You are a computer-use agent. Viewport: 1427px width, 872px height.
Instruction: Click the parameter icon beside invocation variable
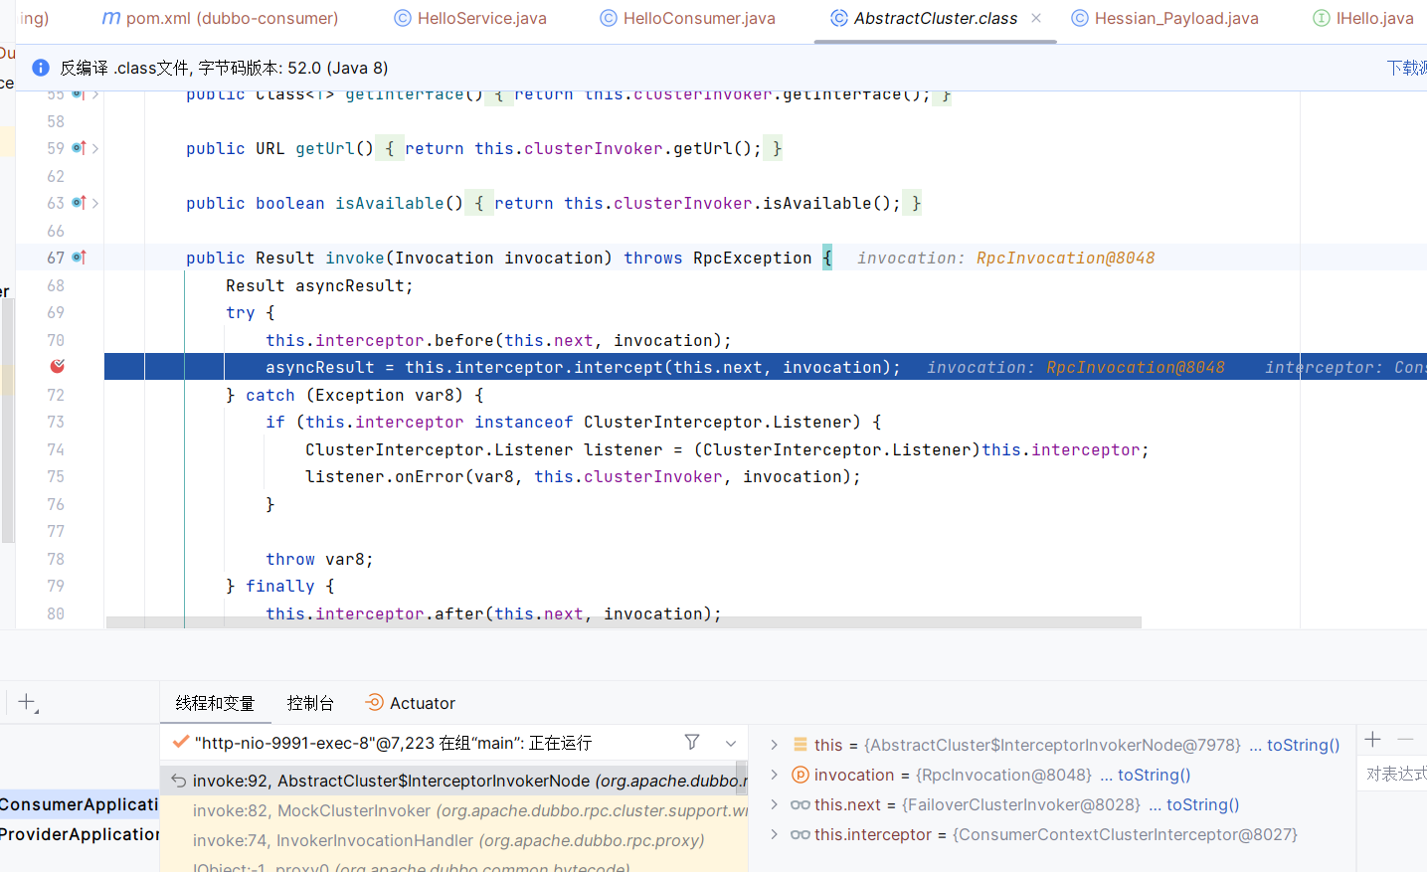coord(800,775)
